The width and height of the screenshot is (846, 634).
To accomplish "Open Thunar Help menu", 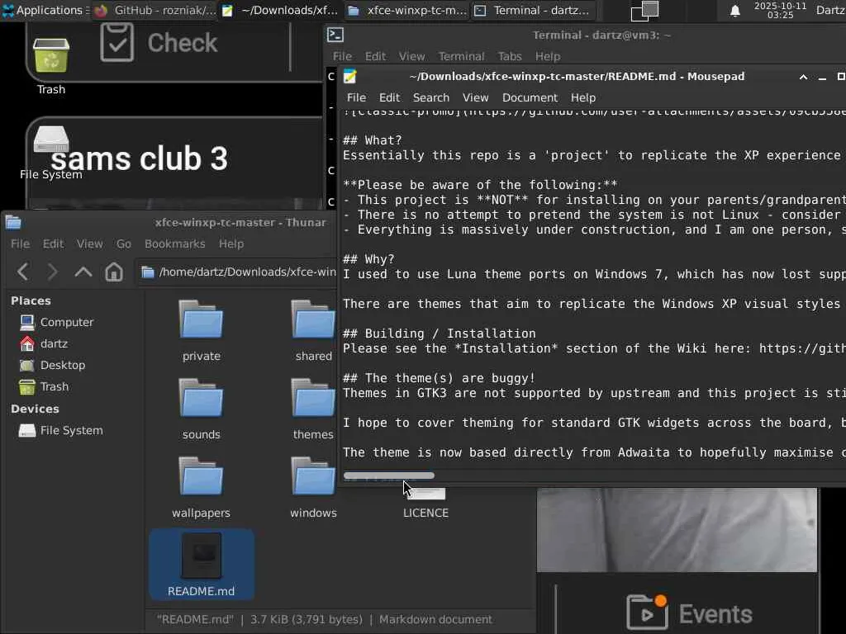I will click(231, 244).
